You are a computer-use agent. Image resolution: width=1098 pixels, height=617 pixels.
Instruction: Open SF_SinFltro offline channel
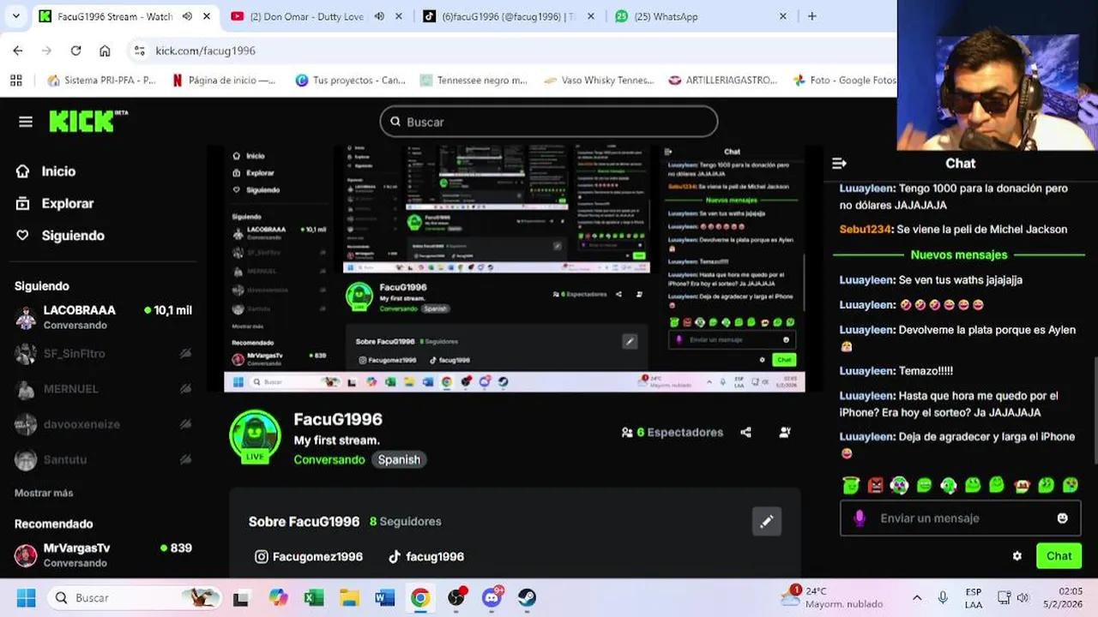point(103,353)
